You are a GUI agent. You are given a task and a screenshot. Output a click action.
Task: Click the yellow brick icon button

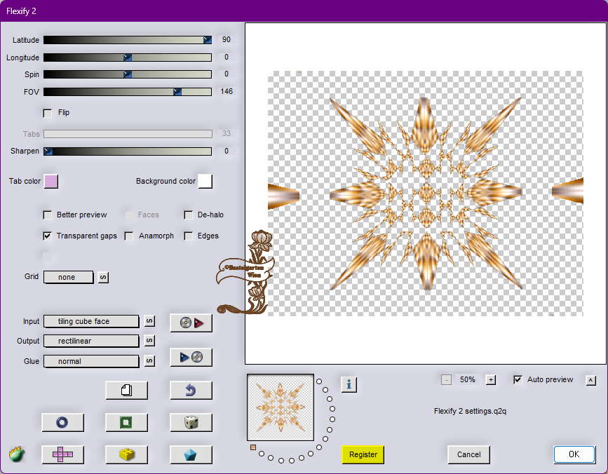coord(126,454)
